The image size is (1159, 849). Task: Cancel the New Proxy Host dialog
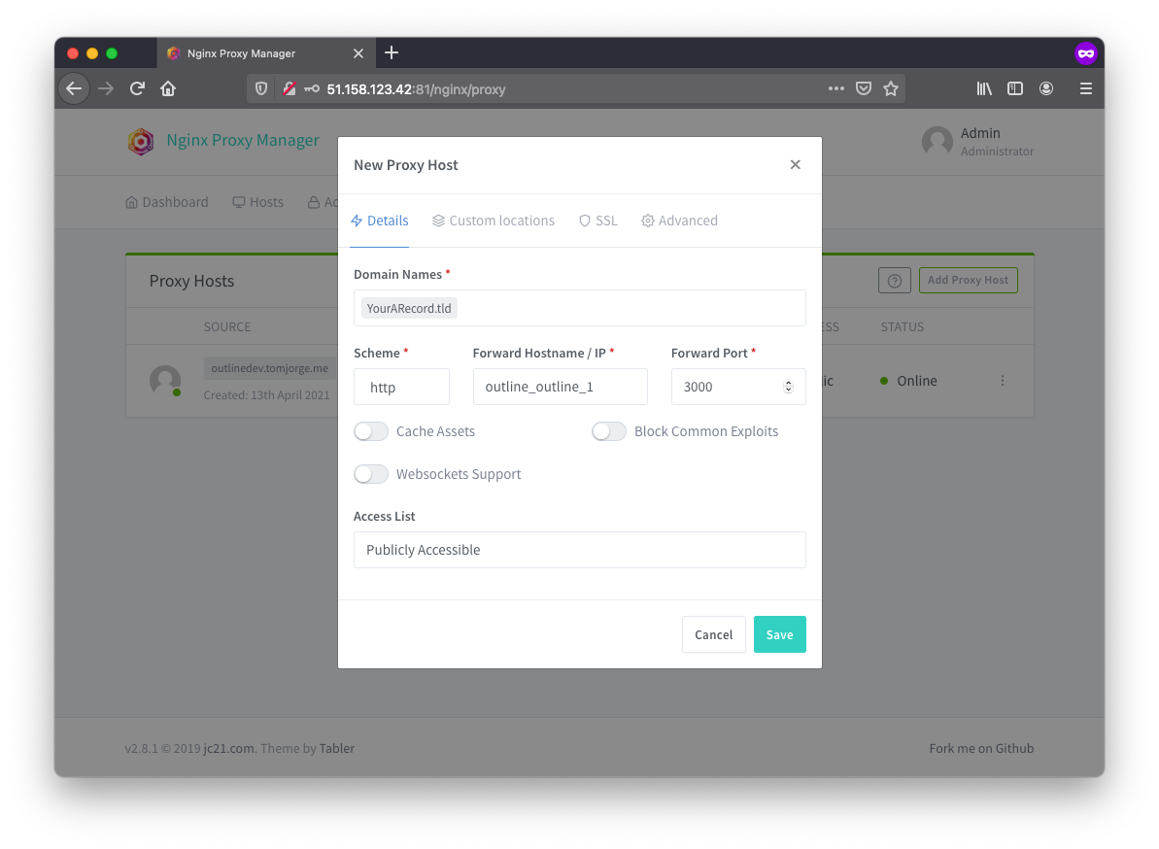pos(713,634)
